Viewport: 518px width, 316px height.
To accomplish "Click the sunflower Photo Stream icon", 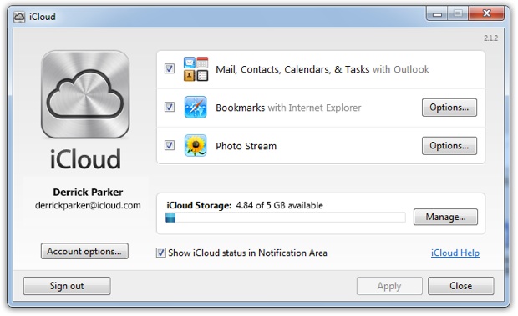I will [x=196, y=145].
